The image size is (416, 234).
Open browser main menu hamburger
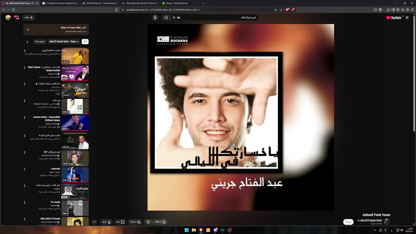coord(413,10)
